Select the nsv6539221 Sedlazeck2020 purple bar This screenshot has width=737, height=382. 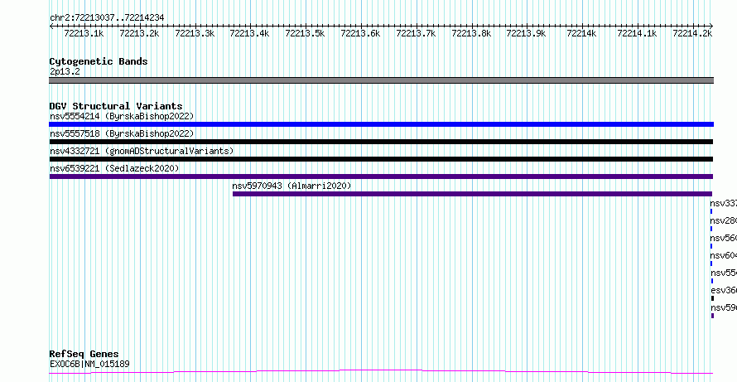pyautogui.click(x=381, y=176)
